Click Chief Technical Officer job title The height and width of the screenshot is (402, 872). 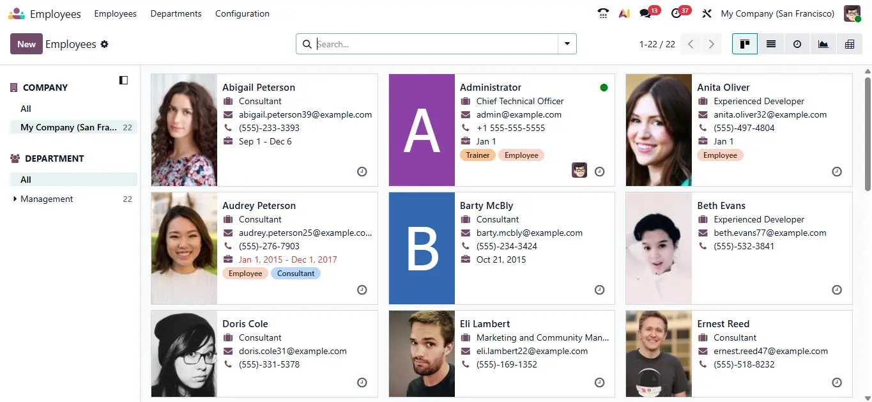520,101
